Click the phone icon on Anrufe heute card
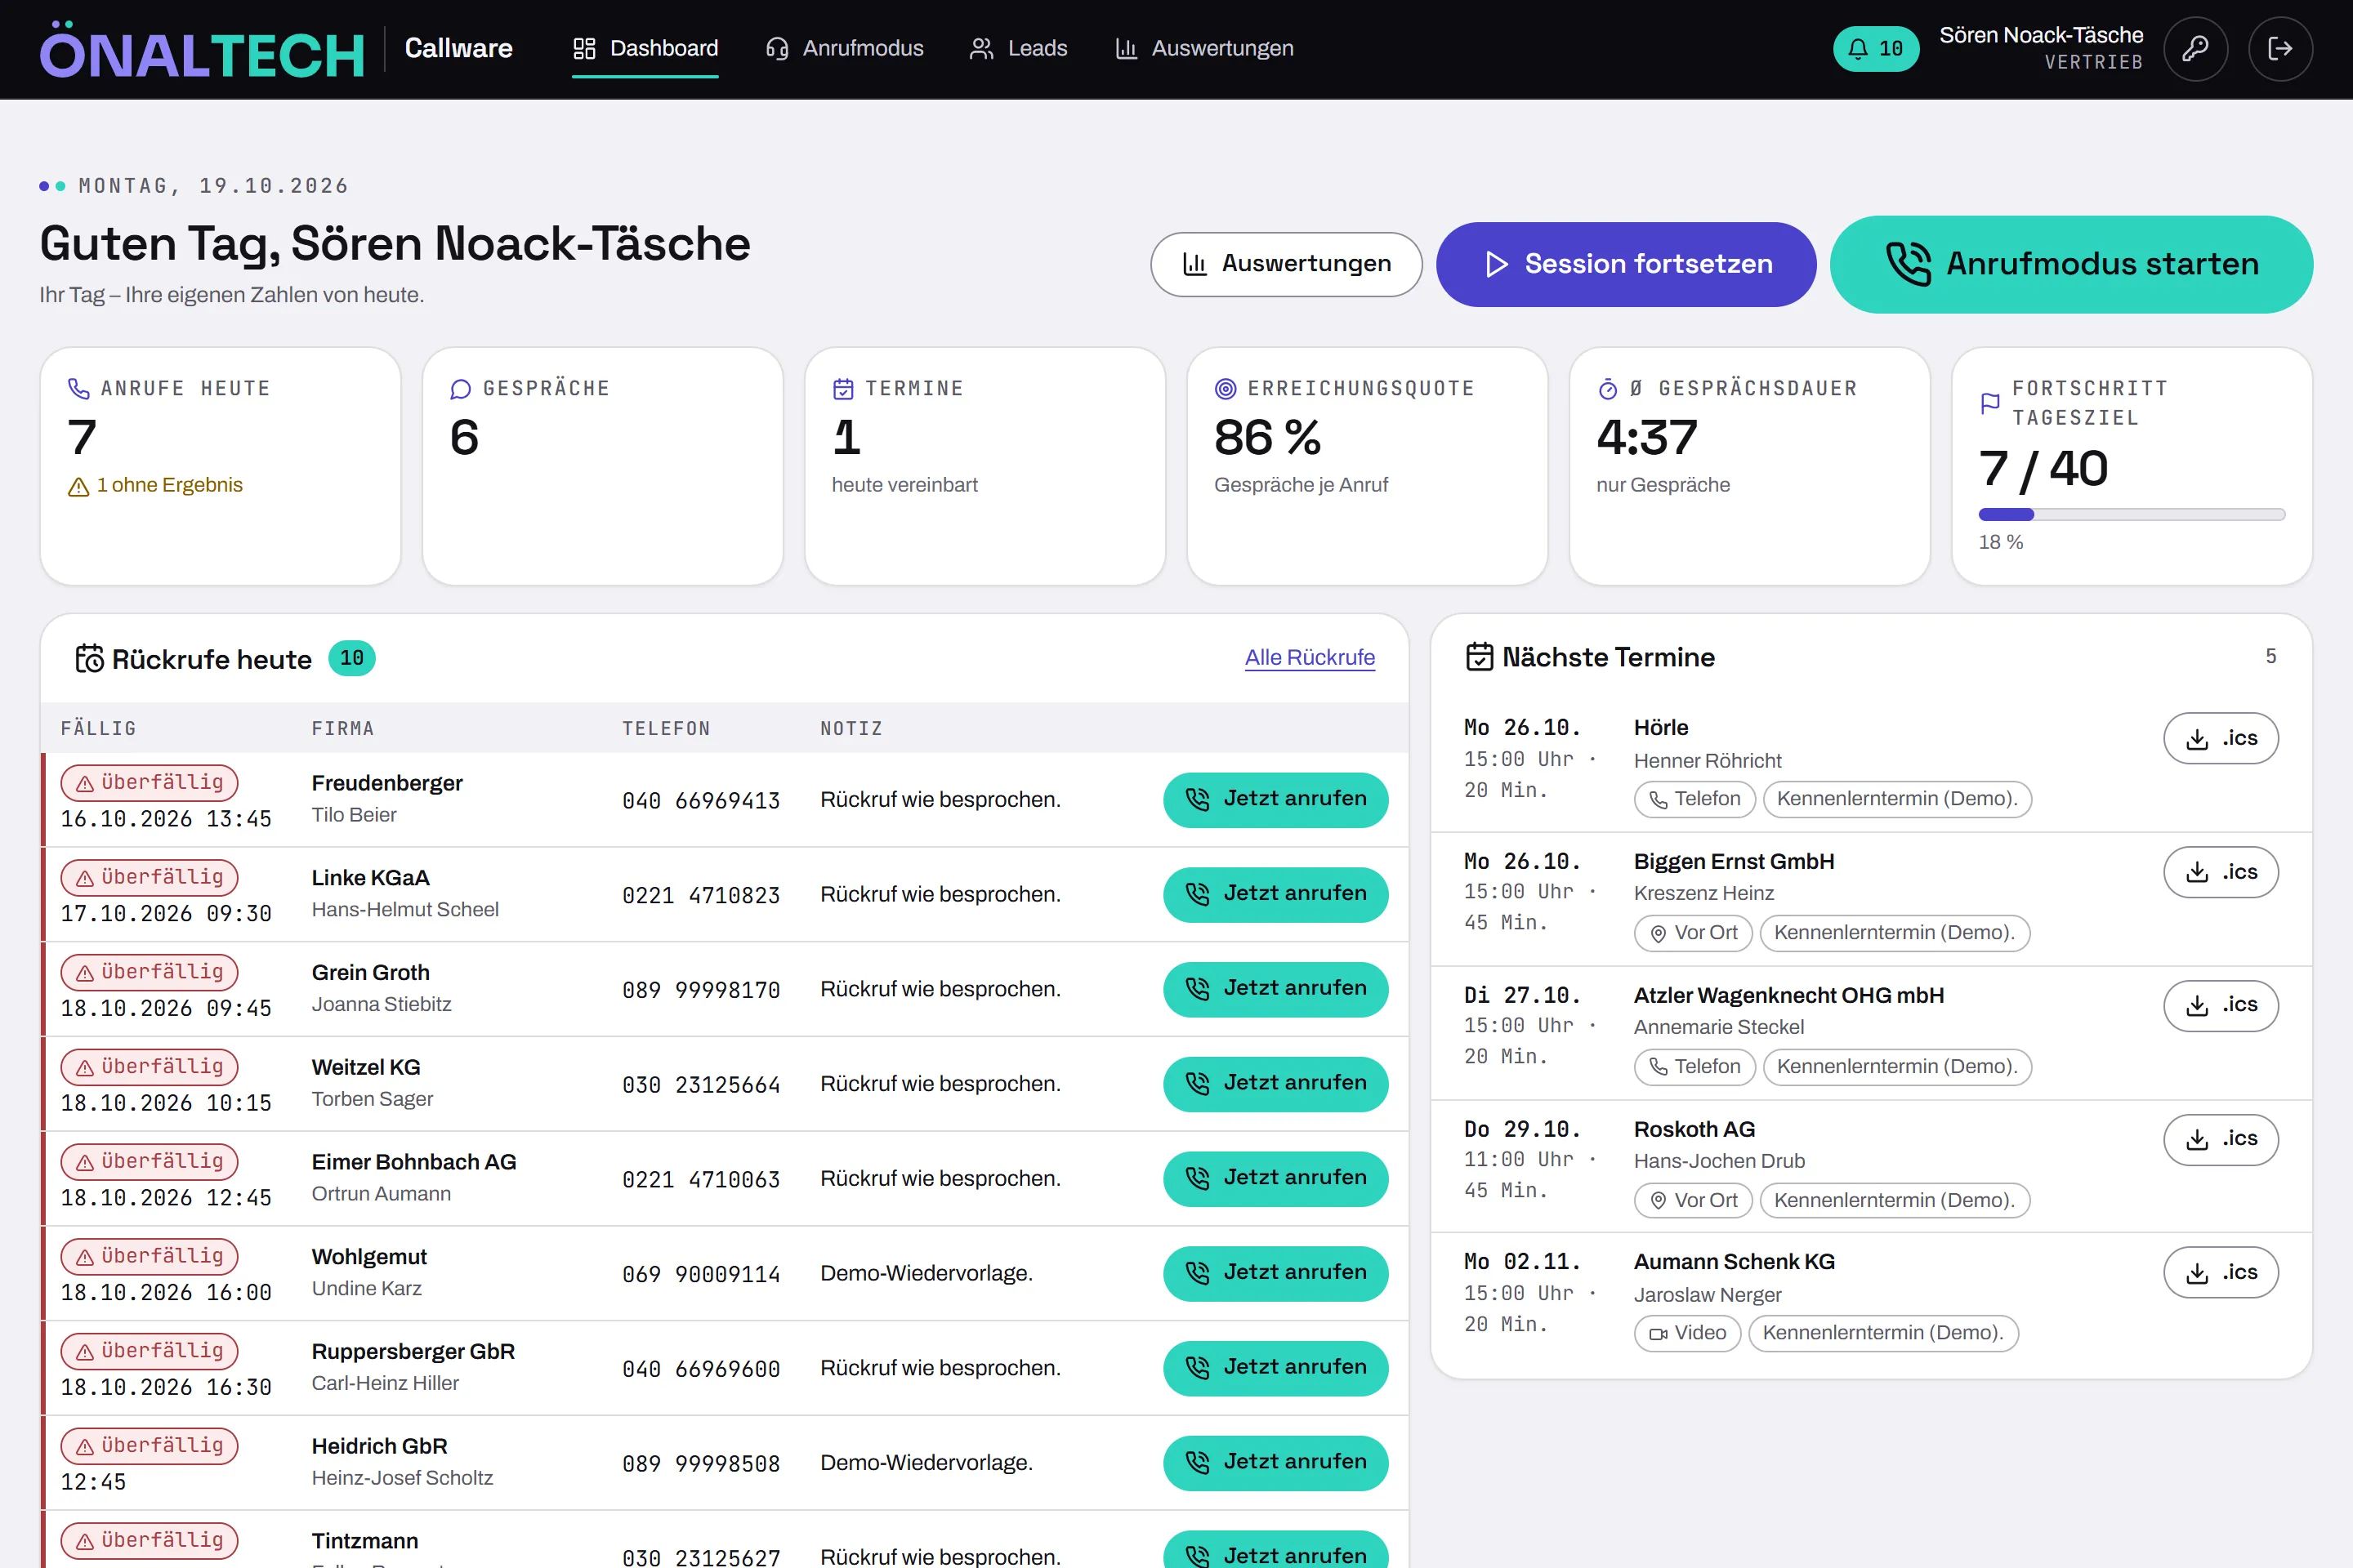 [78, 388]
